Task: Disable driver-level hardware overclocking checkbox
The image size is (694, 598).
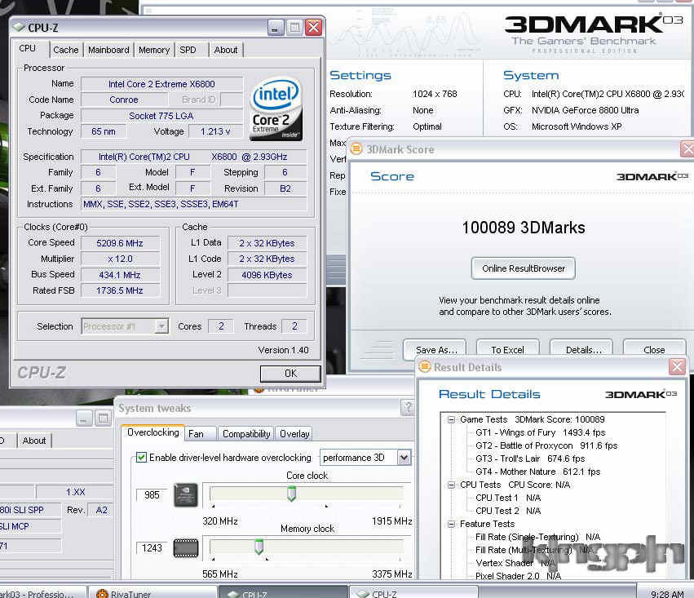Action: coord(141,458)
